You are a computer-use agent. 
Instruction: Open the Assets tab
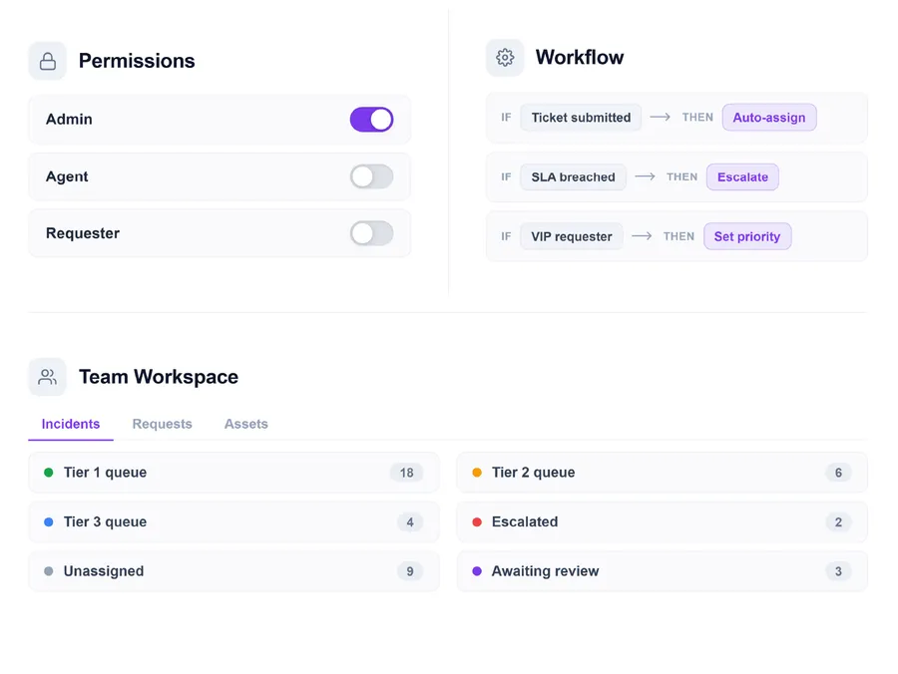click(x=245, y=424)
